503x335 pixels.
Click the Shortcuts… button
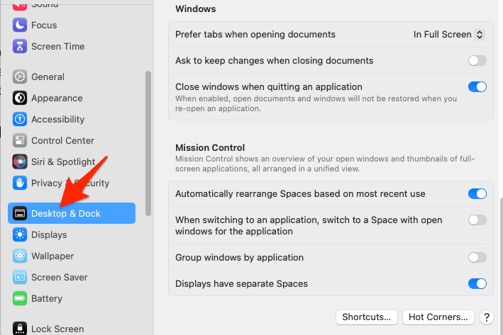[x=366, y=317]
